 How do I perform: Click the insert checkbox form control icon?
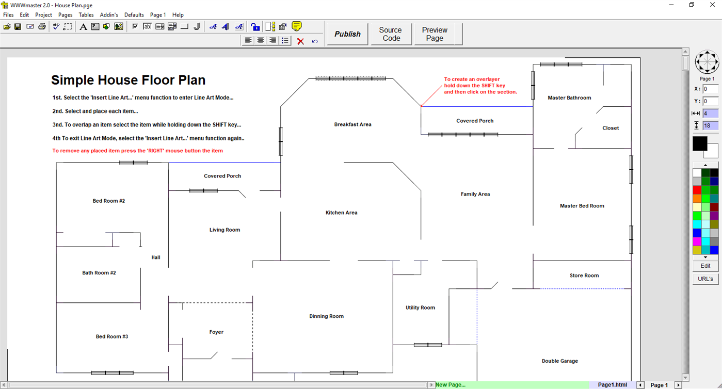tap(135, 26)
